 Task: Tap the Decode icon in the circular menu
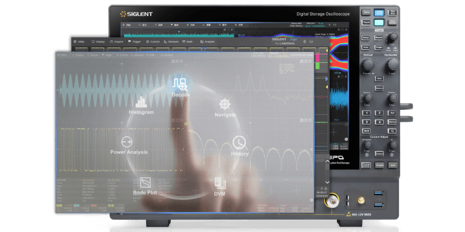click(180, 84)
